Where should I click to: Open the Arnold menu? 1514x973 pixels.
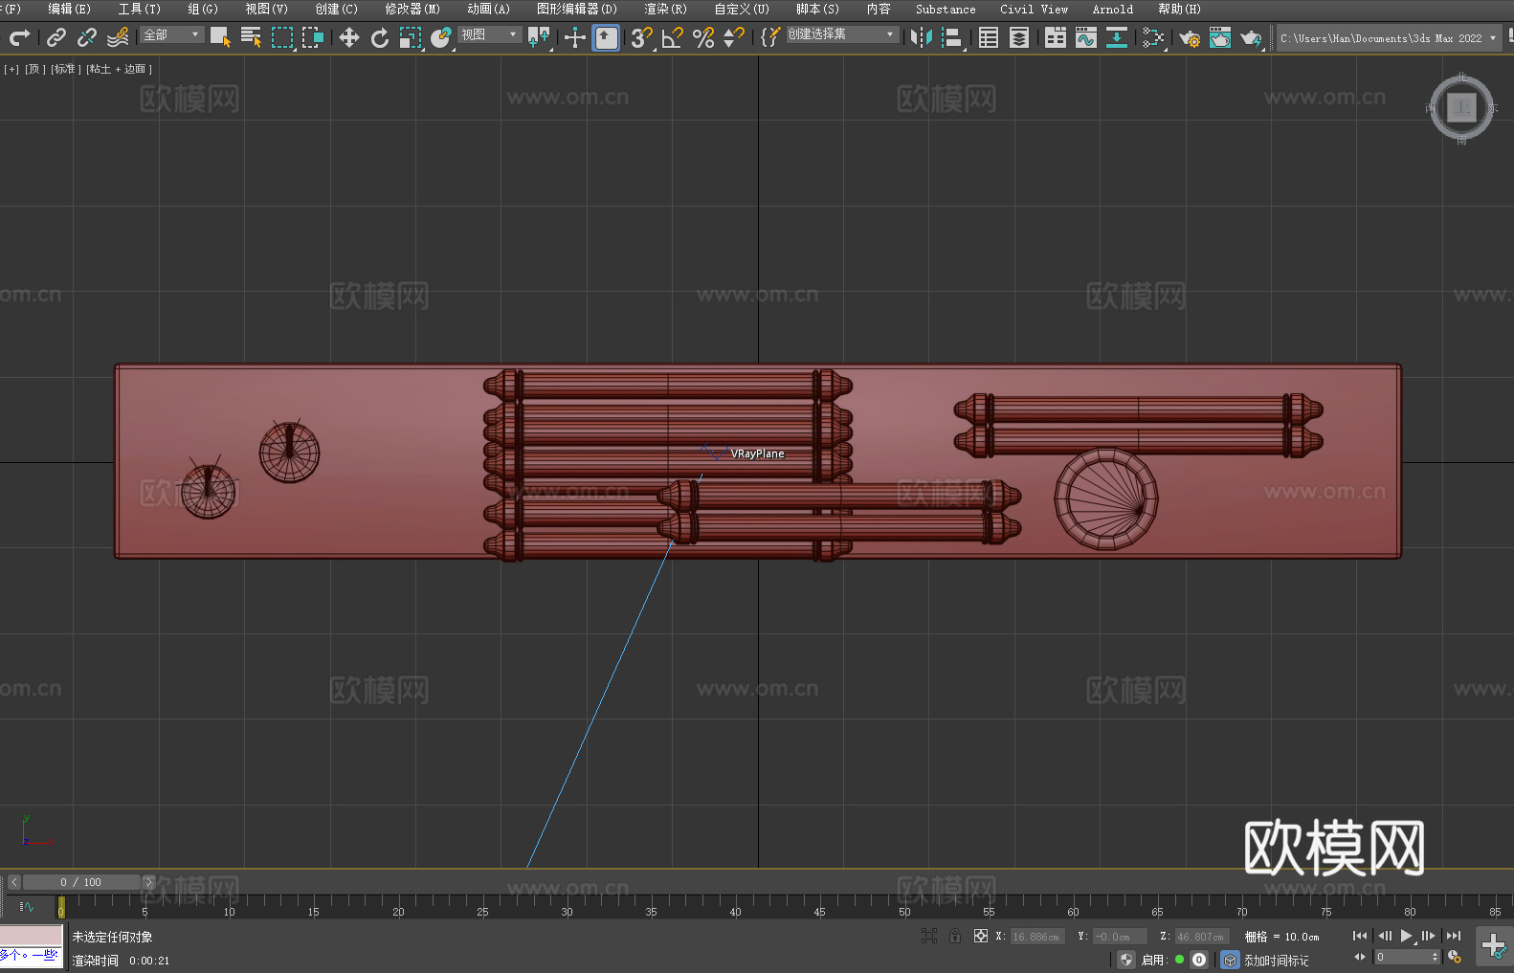[1112, 9]
